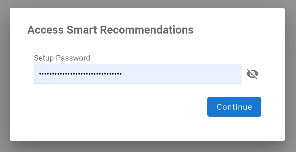The image size is (296, 152).
Task: Click the dimmed backdrop outside the dialog
Action: coord(148,146)
